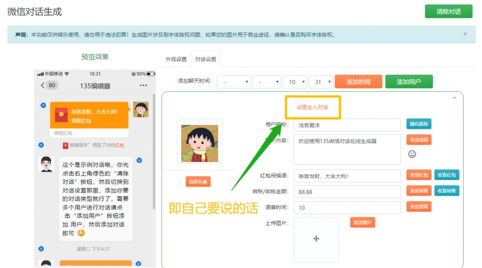Click the three-dot menu in phone preview
The height and width of the screenshot is (268, 482).
point(143,85)
